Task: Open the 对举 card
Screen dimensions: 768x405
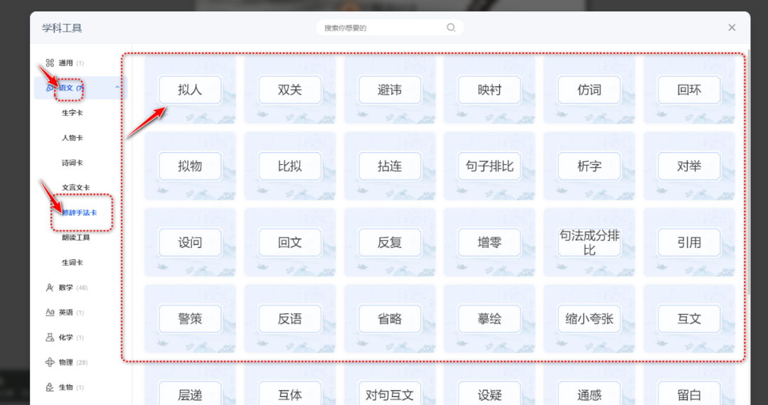Action: [x=689, y=166]
